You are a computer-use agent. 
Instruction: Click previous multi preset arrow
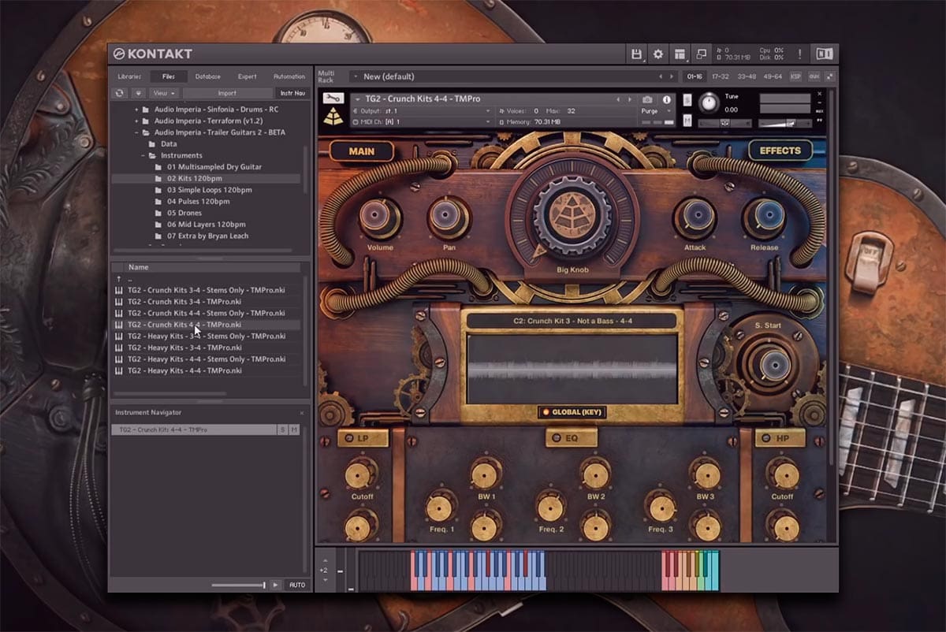click(661, 76)
